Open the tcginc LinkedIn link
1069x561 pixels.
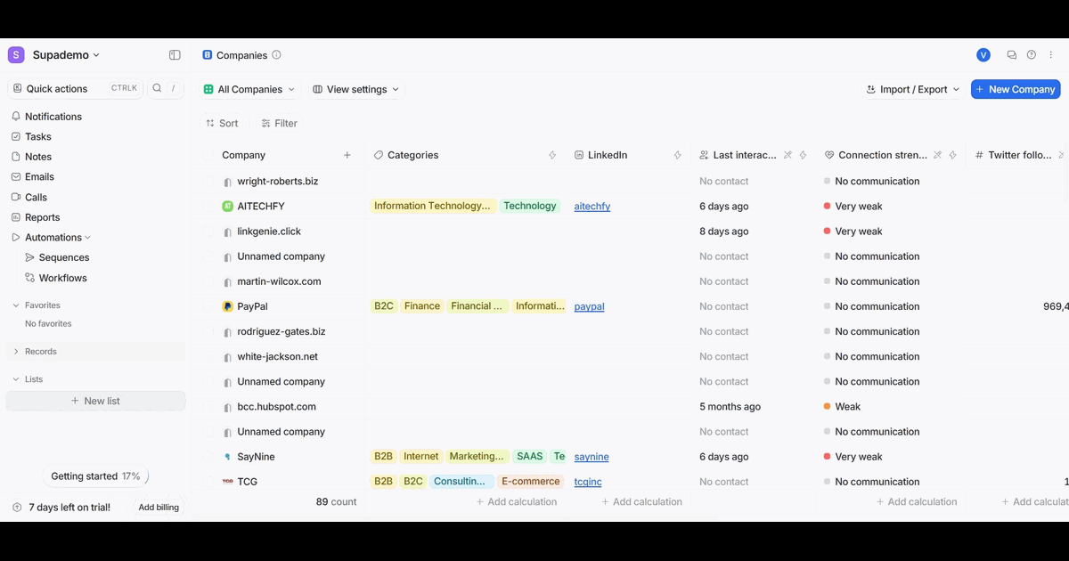tap(588, 482)
